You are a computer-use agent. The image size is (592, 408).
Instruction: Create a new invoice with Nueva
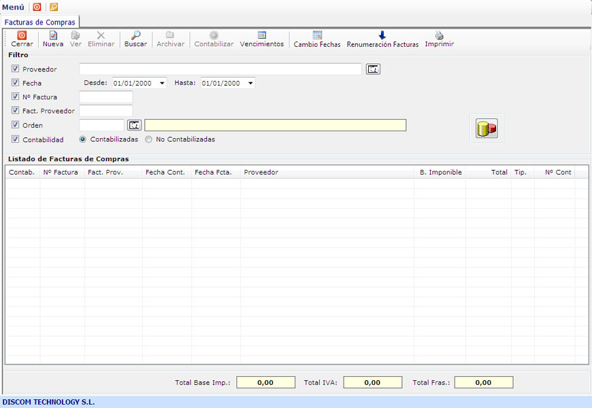[x=53, y=35]
